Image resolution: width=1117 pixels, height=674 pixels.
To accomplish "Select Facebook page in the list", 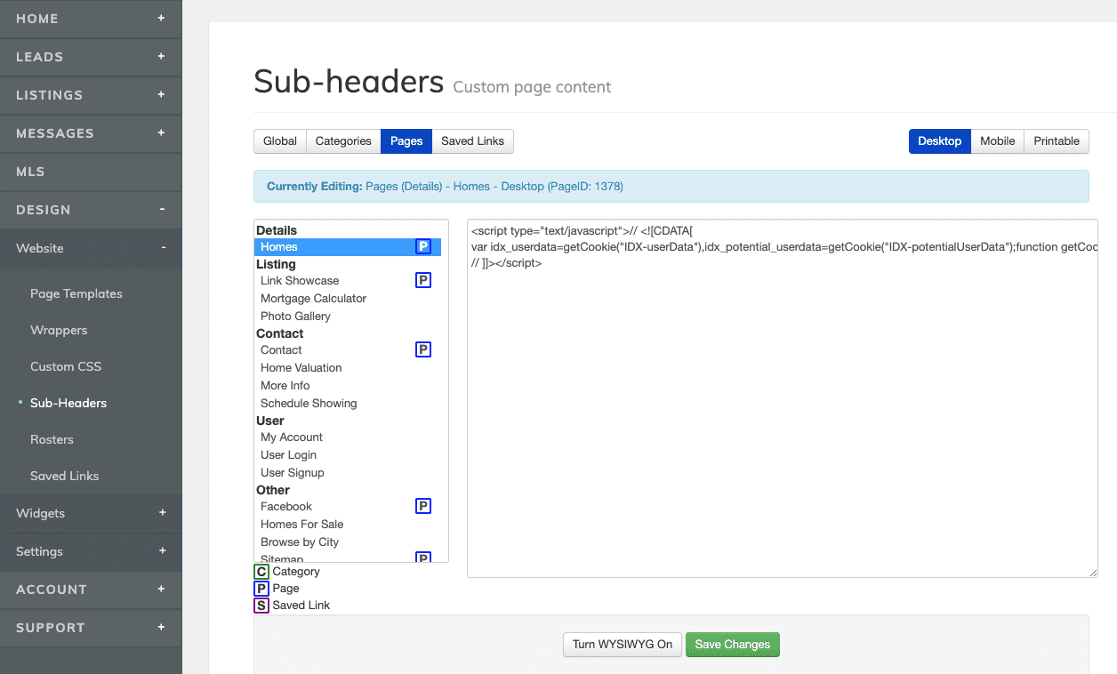I will 286,507.
